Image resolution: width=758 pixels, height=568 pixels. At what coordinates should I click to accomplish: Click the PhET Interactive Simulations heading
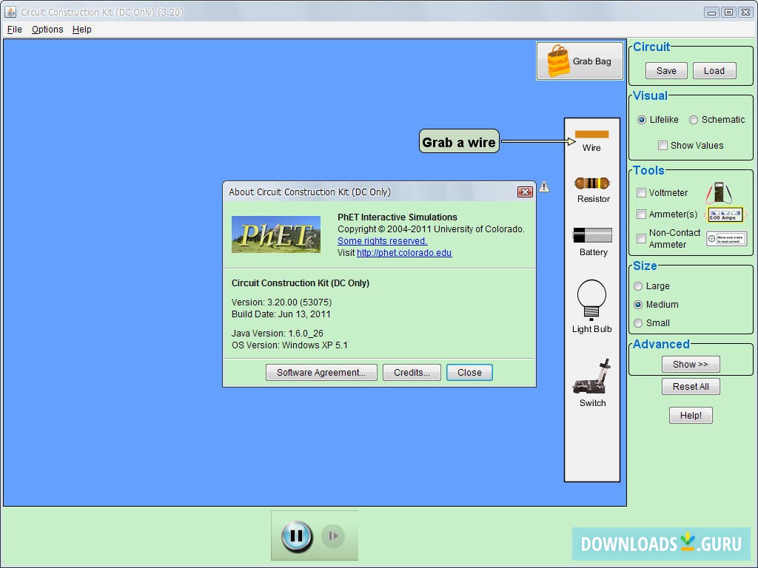tap(397, 217)
